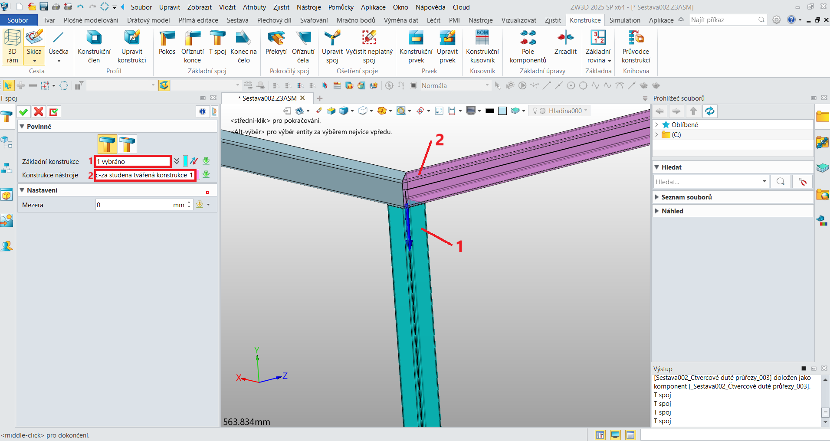Open the Nápověda menu
830x441 pixels.
click(430, 7)
